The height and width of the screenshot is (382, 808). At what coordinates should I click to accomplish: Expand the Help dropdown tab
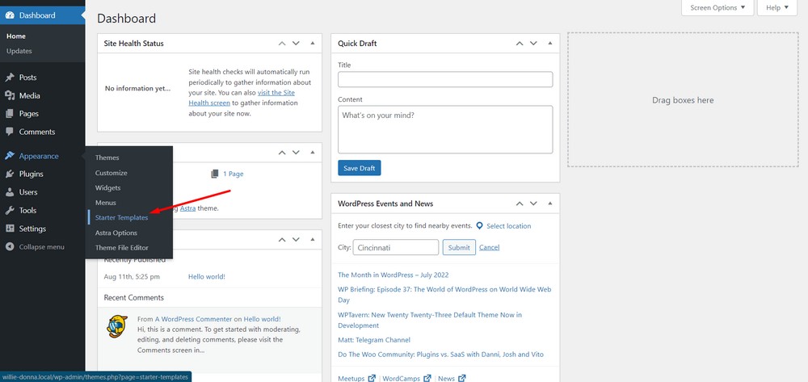(x=778, y=8)
